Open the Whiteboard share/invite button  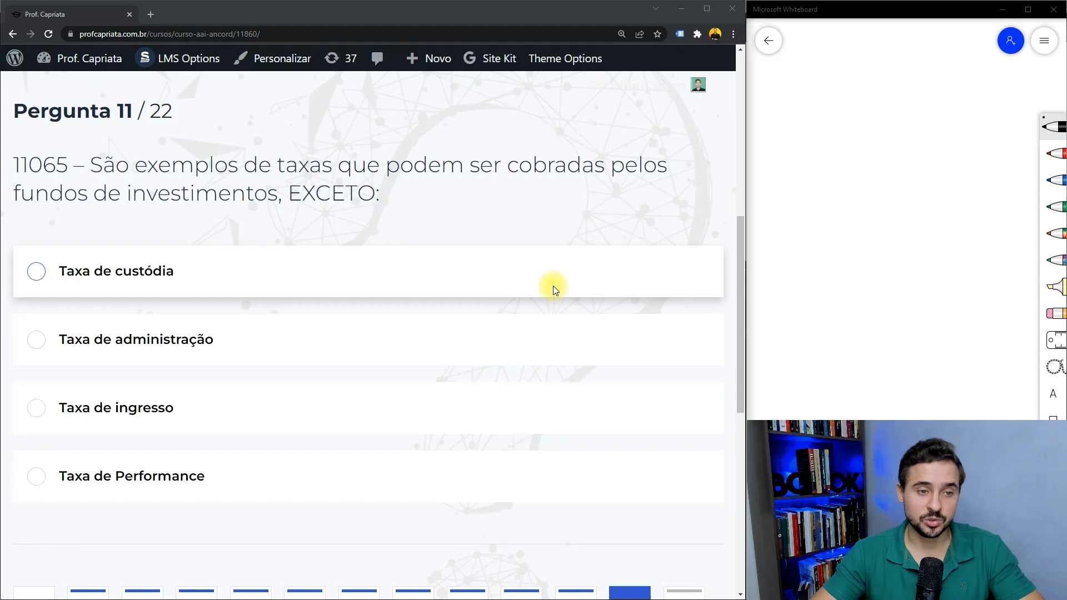point(1010,41)
